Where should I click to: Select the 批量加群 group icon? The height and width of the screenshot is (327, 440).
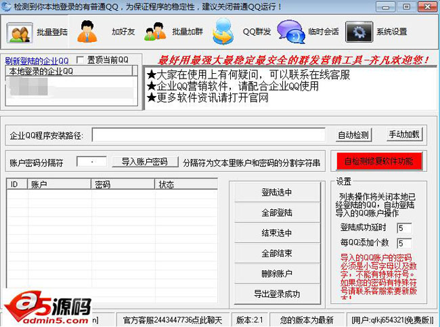click(x=155, y=32)
